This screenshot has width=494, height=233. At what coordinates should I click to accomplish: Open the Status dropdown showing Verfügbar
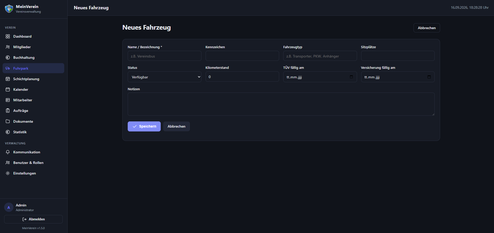click(x=165, y=77)
